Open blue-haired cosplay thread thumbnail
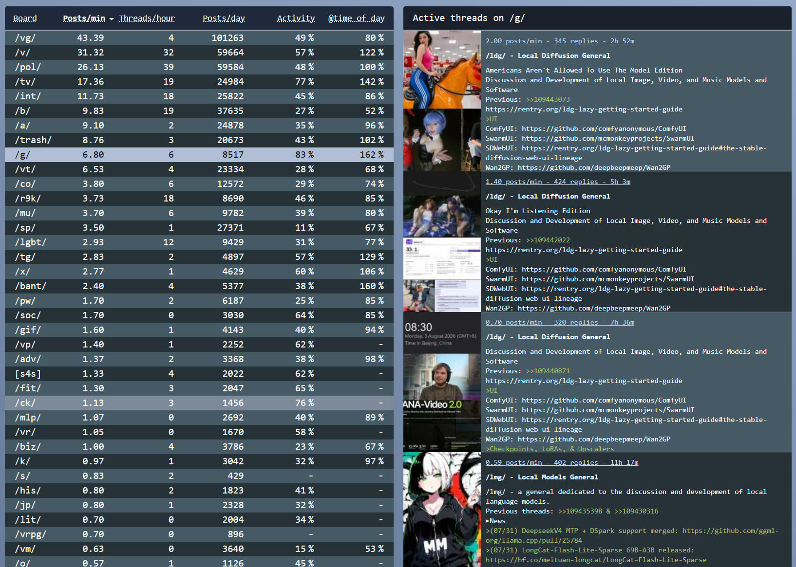 (442, 140)
